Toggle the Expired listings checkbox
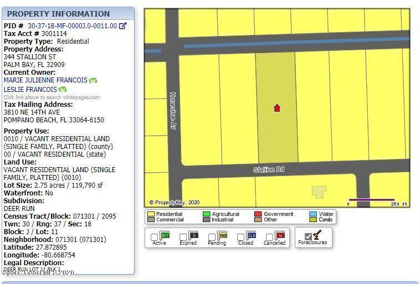Viewport: 420px width, 284px height. [x=183, y=237]
